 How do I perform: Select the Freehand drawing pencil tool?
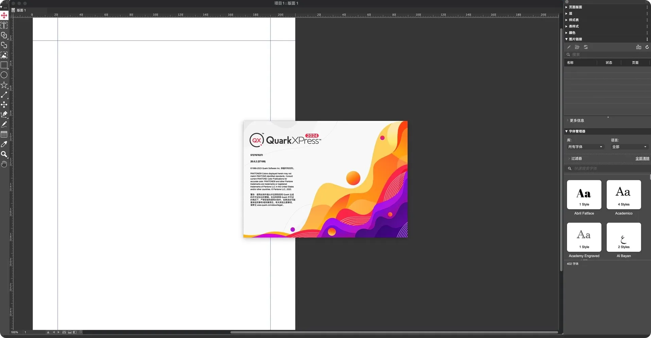tap(4, 124)
